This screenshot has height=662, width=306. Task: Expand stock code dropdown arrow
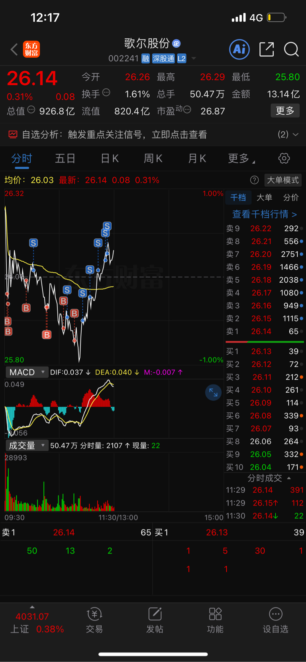coord(194,59)
